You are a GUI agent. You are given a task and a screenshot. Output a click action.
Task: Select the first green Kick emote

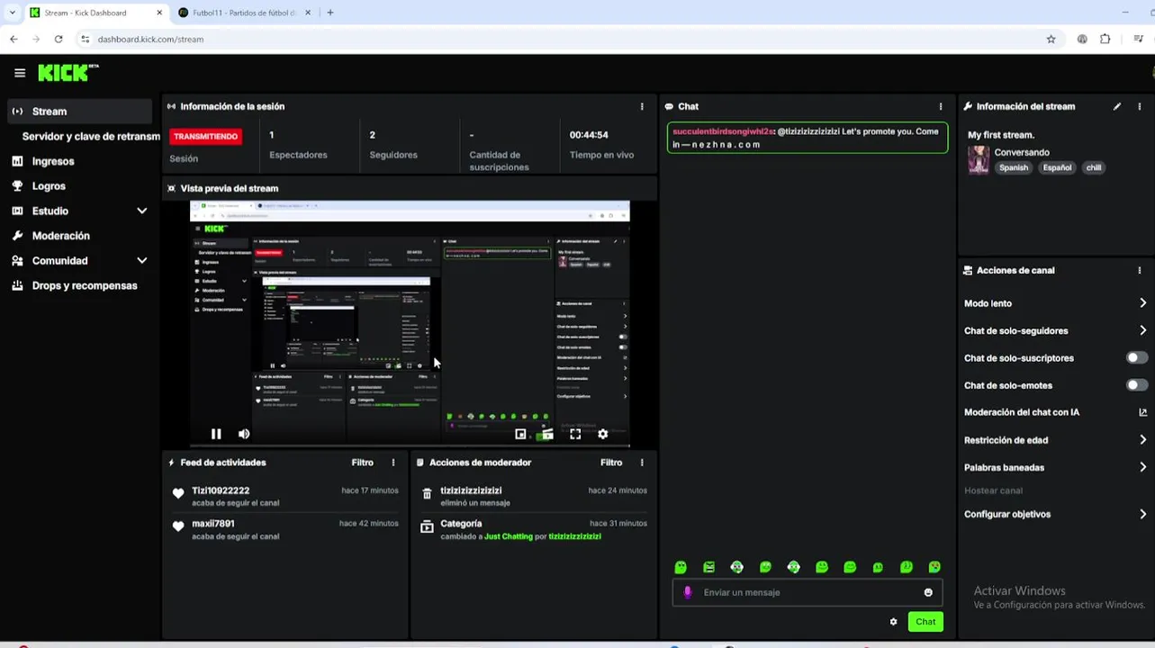point(681,567)
